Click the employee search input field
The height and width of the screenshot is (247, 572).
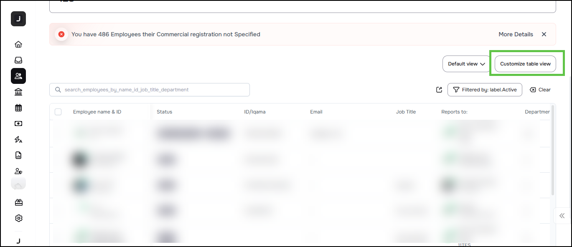click(x=150, y=90)
